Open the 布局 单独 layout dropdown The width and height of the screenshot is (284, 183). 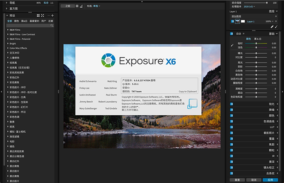(x=96, y=6)
